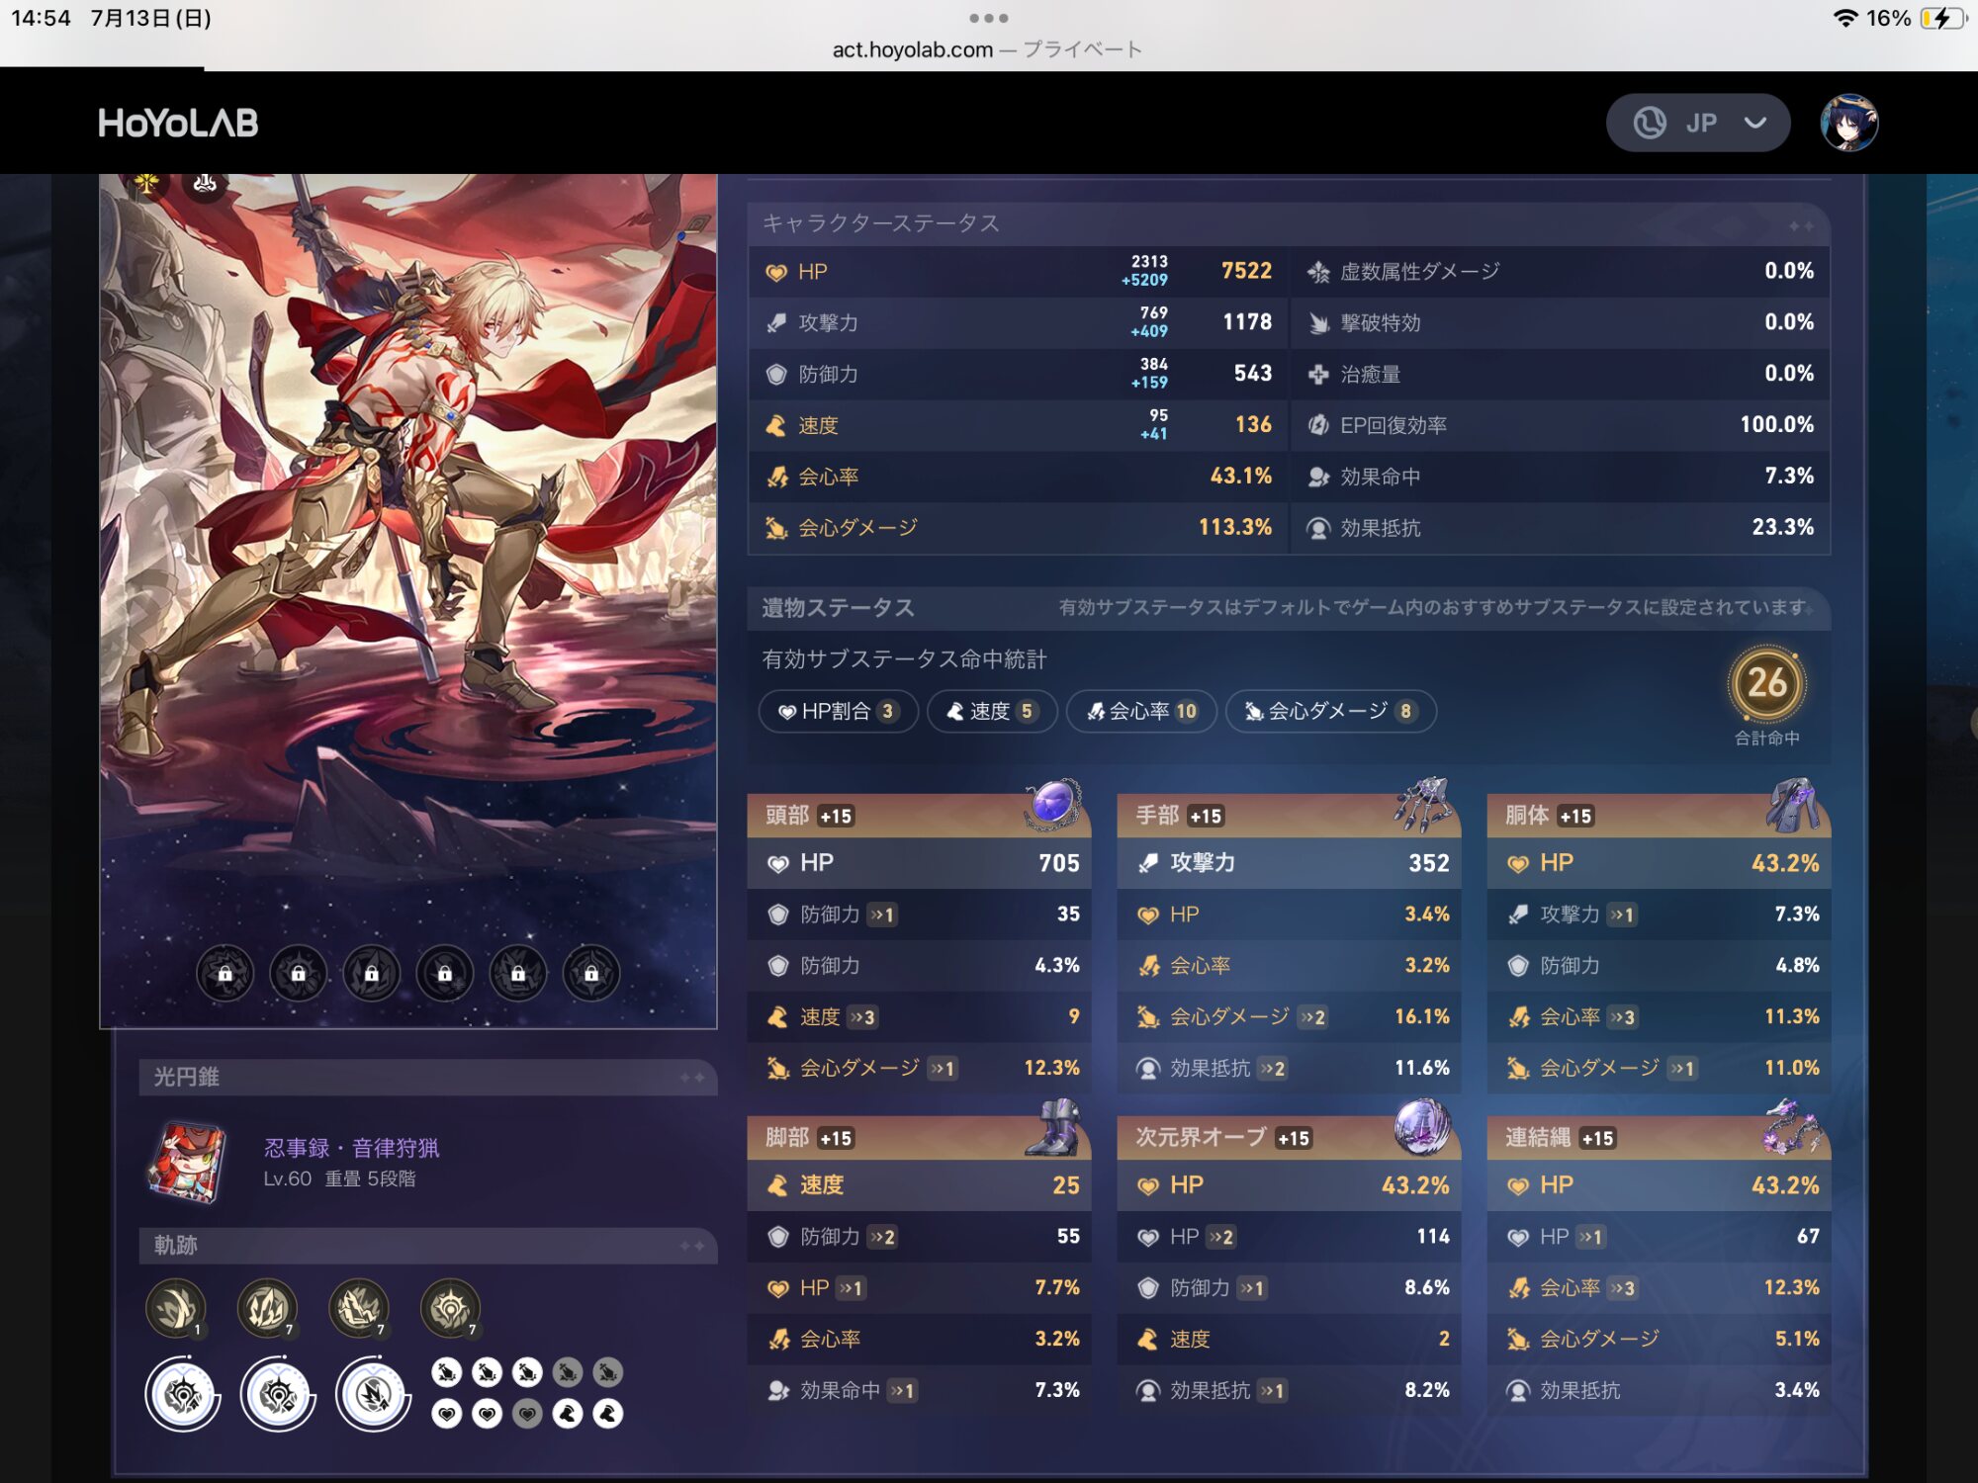
Task: Click the 効果命中 7.3% character stat
Action: 1560,477
